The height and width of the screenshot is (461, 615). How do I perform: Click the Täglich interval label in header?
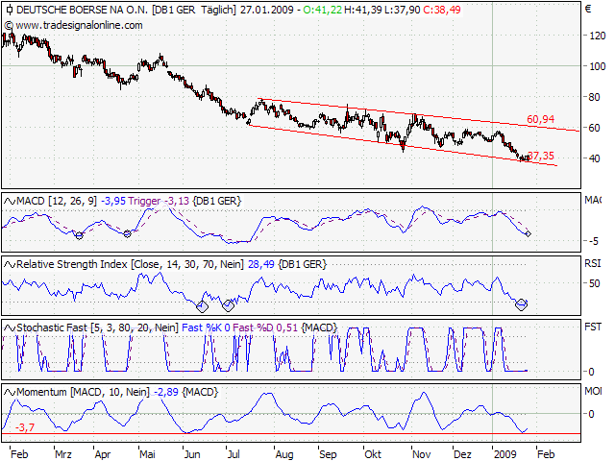[x=218, y=9]
